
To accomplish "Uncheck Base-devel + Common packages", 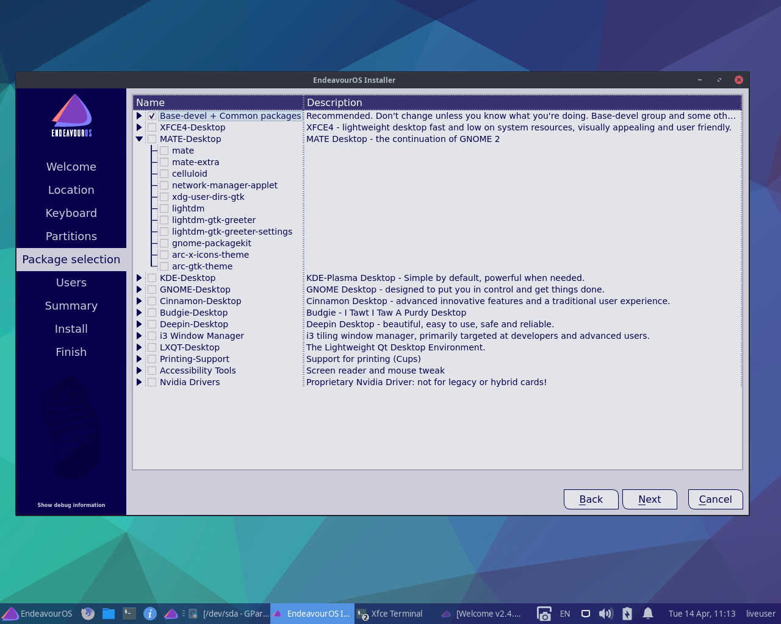I will 152,116.
